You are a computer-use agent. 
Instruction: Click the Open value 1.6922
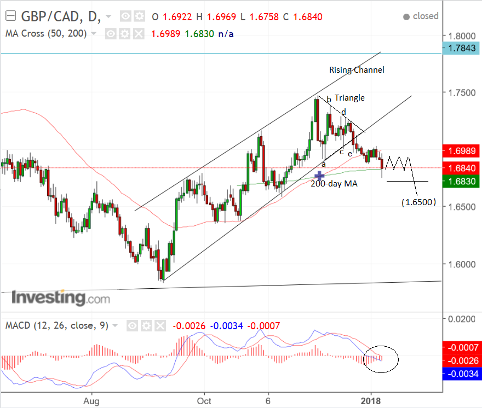click(177, 17)
